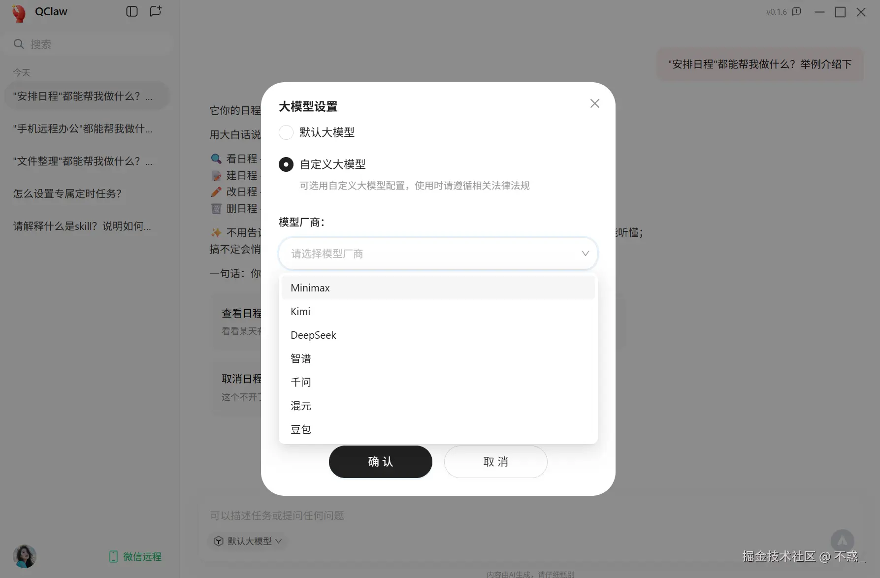Click the phone icon beside 微信远程
Viewport: 880px width, 578px height.
pos(113,556)
